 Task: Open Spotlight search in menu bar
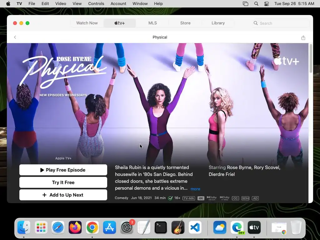[256, 4]
